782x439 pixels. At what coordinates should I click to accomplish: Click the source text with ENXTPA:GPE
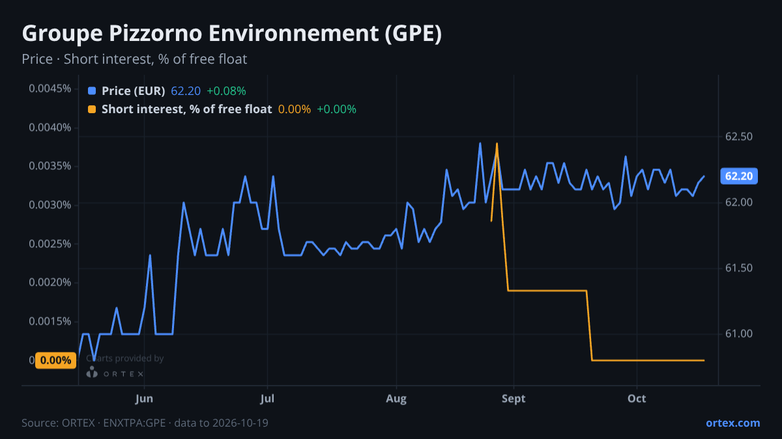coord(145,423)
